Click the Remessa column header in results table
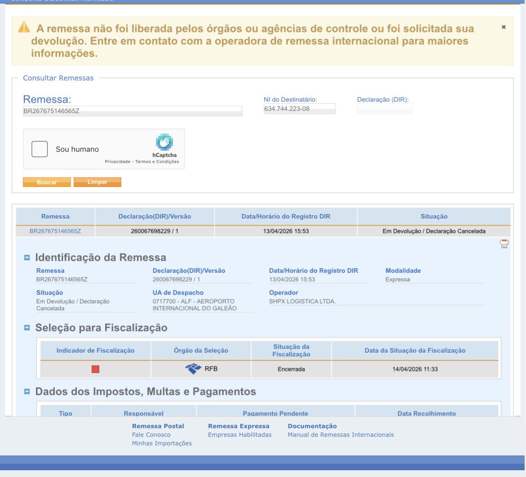 [55, 216]
